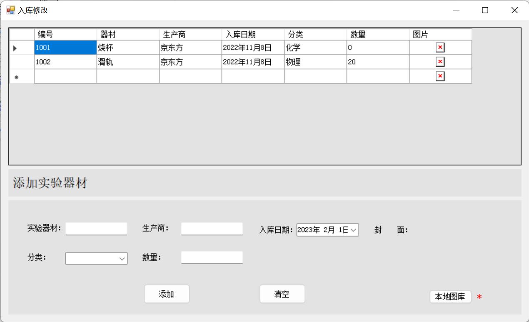This screenshot has height=322, width=529.
Task: Select the 化学 category cell in row 1001
Action: (x=315, y=48)
